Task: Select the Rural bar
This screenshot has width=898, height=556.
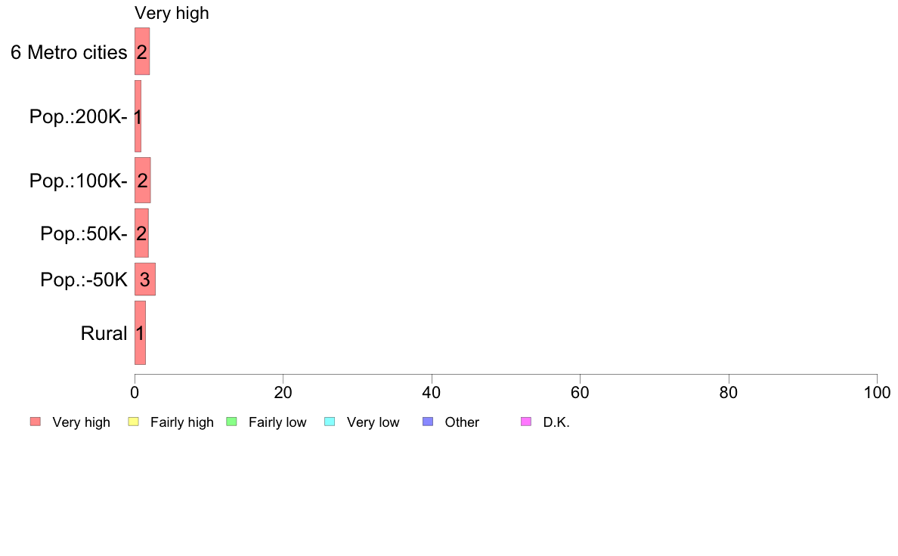Action: point(141,332)
